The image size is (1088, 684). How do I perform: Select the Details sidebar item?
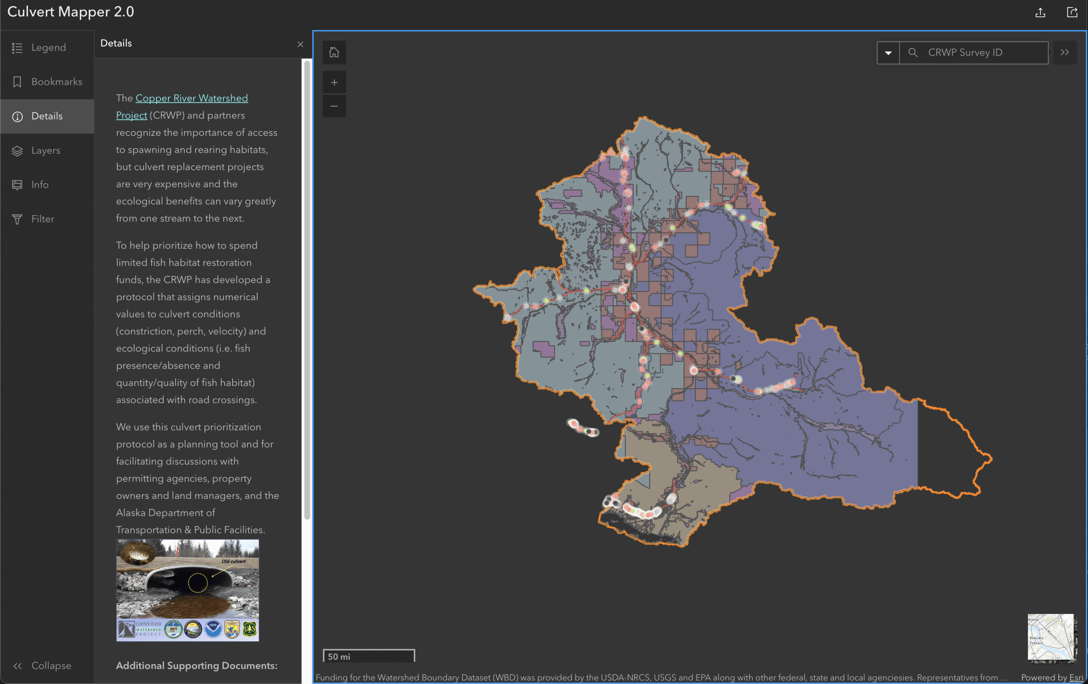tap(48, 116)
